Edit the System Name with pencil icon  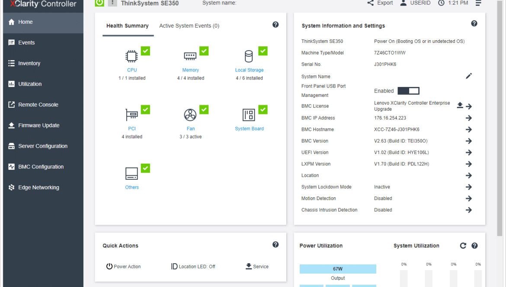click(469, 76)
